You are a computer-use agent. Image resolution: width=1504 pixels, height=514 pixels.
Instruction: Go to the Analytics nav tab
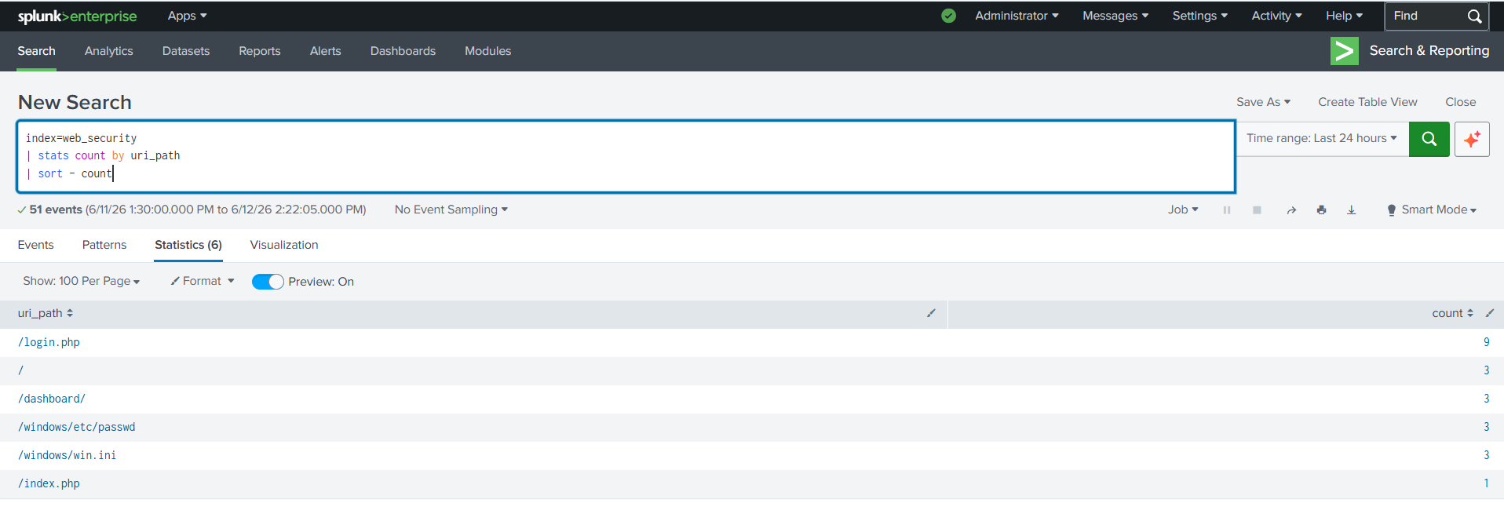point(108,51)
